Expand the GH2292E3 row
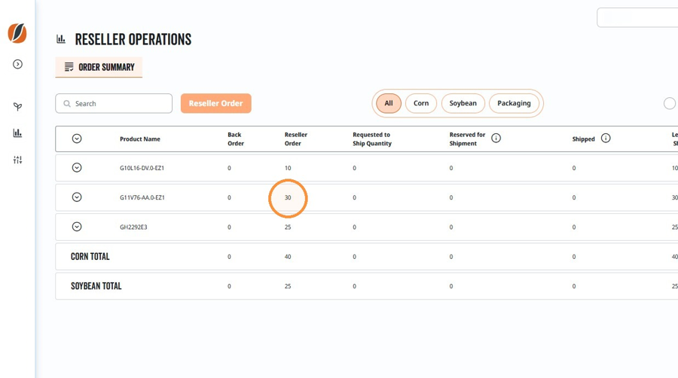The width and height of the screenshot is (678, 378). (77, 227)
